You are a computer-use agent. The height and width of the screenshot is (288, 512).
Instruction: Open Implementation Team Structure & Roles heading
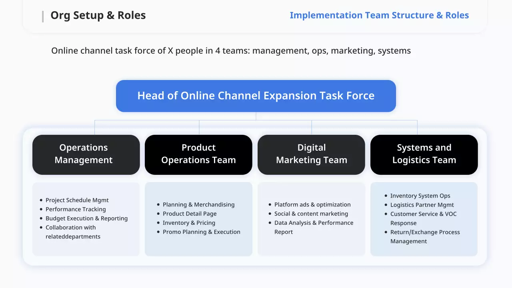[x=379, y=16]
